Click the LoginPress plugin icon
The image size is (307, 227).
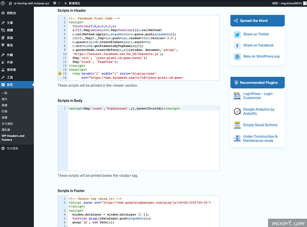coord(237,96)
